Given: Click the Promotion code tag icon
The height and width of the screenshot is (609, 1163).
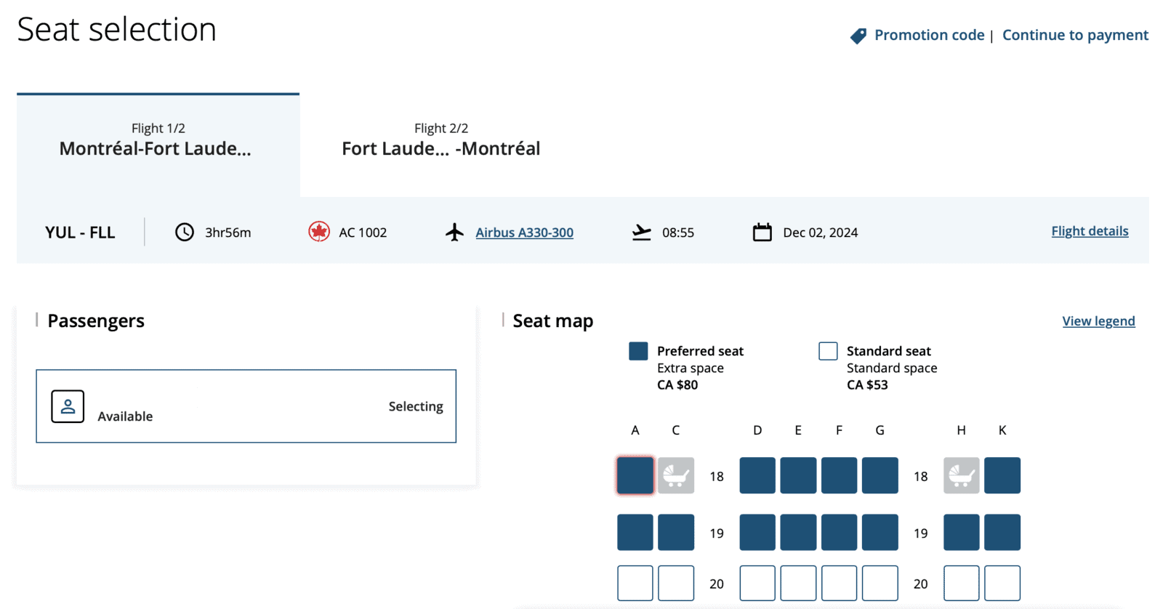Looking at the screenshot, I should 858,34.
